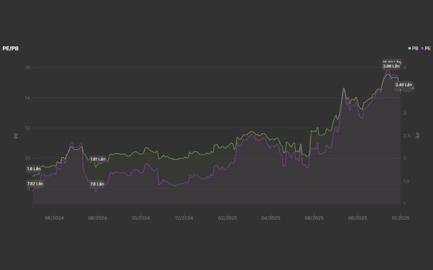Viewport: 433px width, 270px height.
Task: Select the 02/2025 x-axis date
Action: [227, 218]
